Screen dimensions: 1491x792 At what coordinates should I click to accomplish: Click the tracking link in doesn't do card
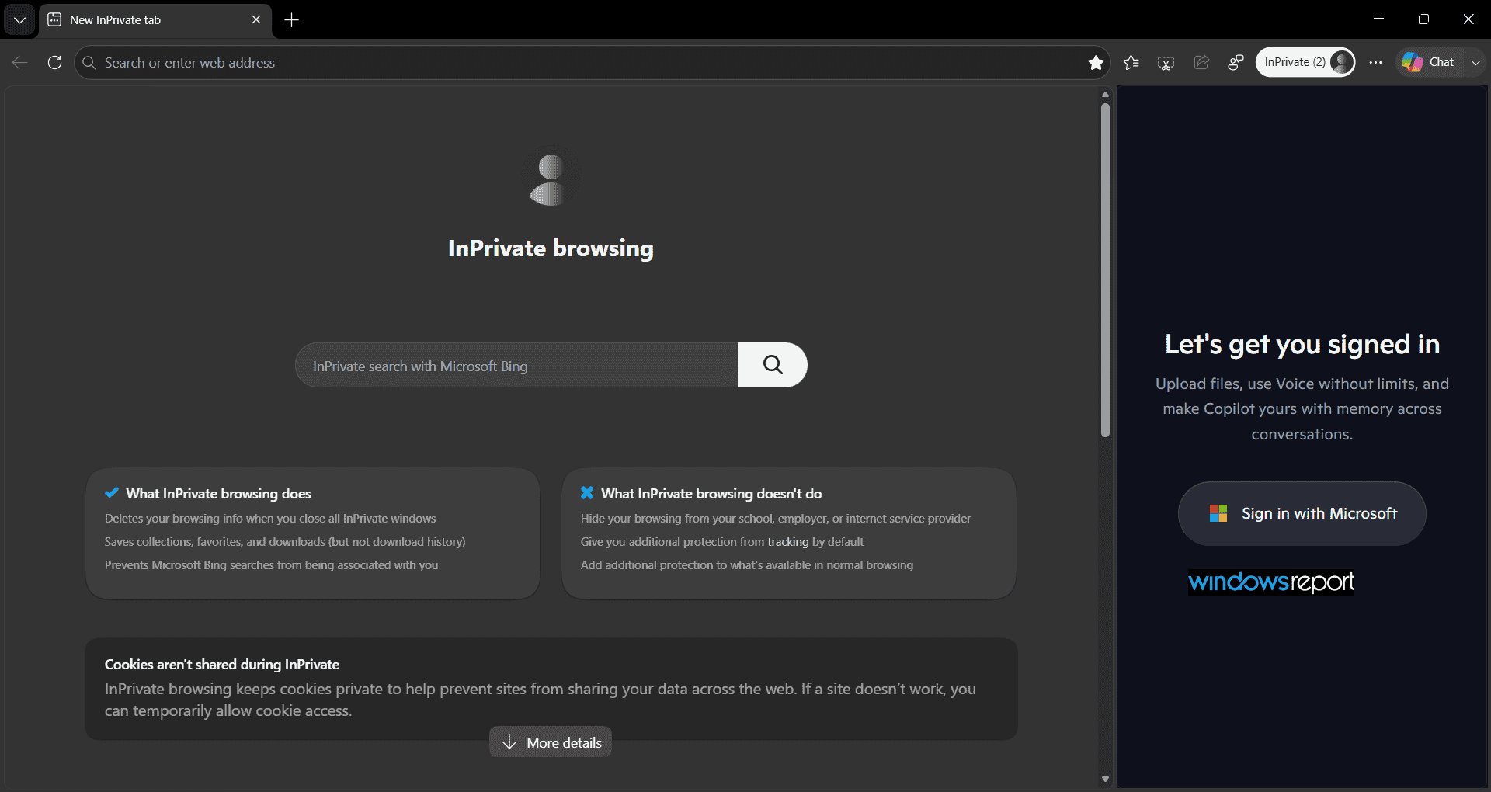[788, 542]
